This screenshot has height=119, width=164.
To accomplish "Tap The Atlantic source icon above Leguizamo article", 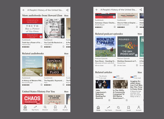I will 97,77.
